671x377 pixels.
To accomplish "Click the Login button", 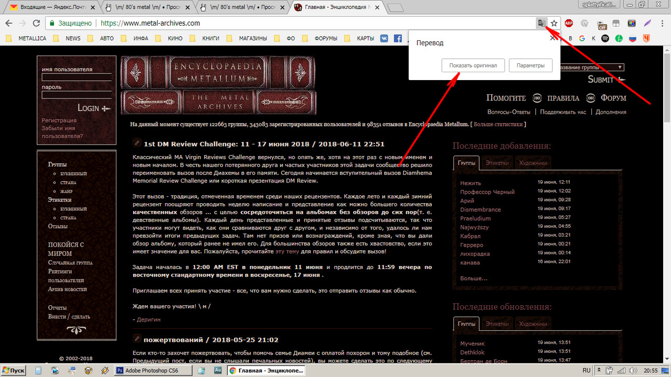I will point(94,108).
